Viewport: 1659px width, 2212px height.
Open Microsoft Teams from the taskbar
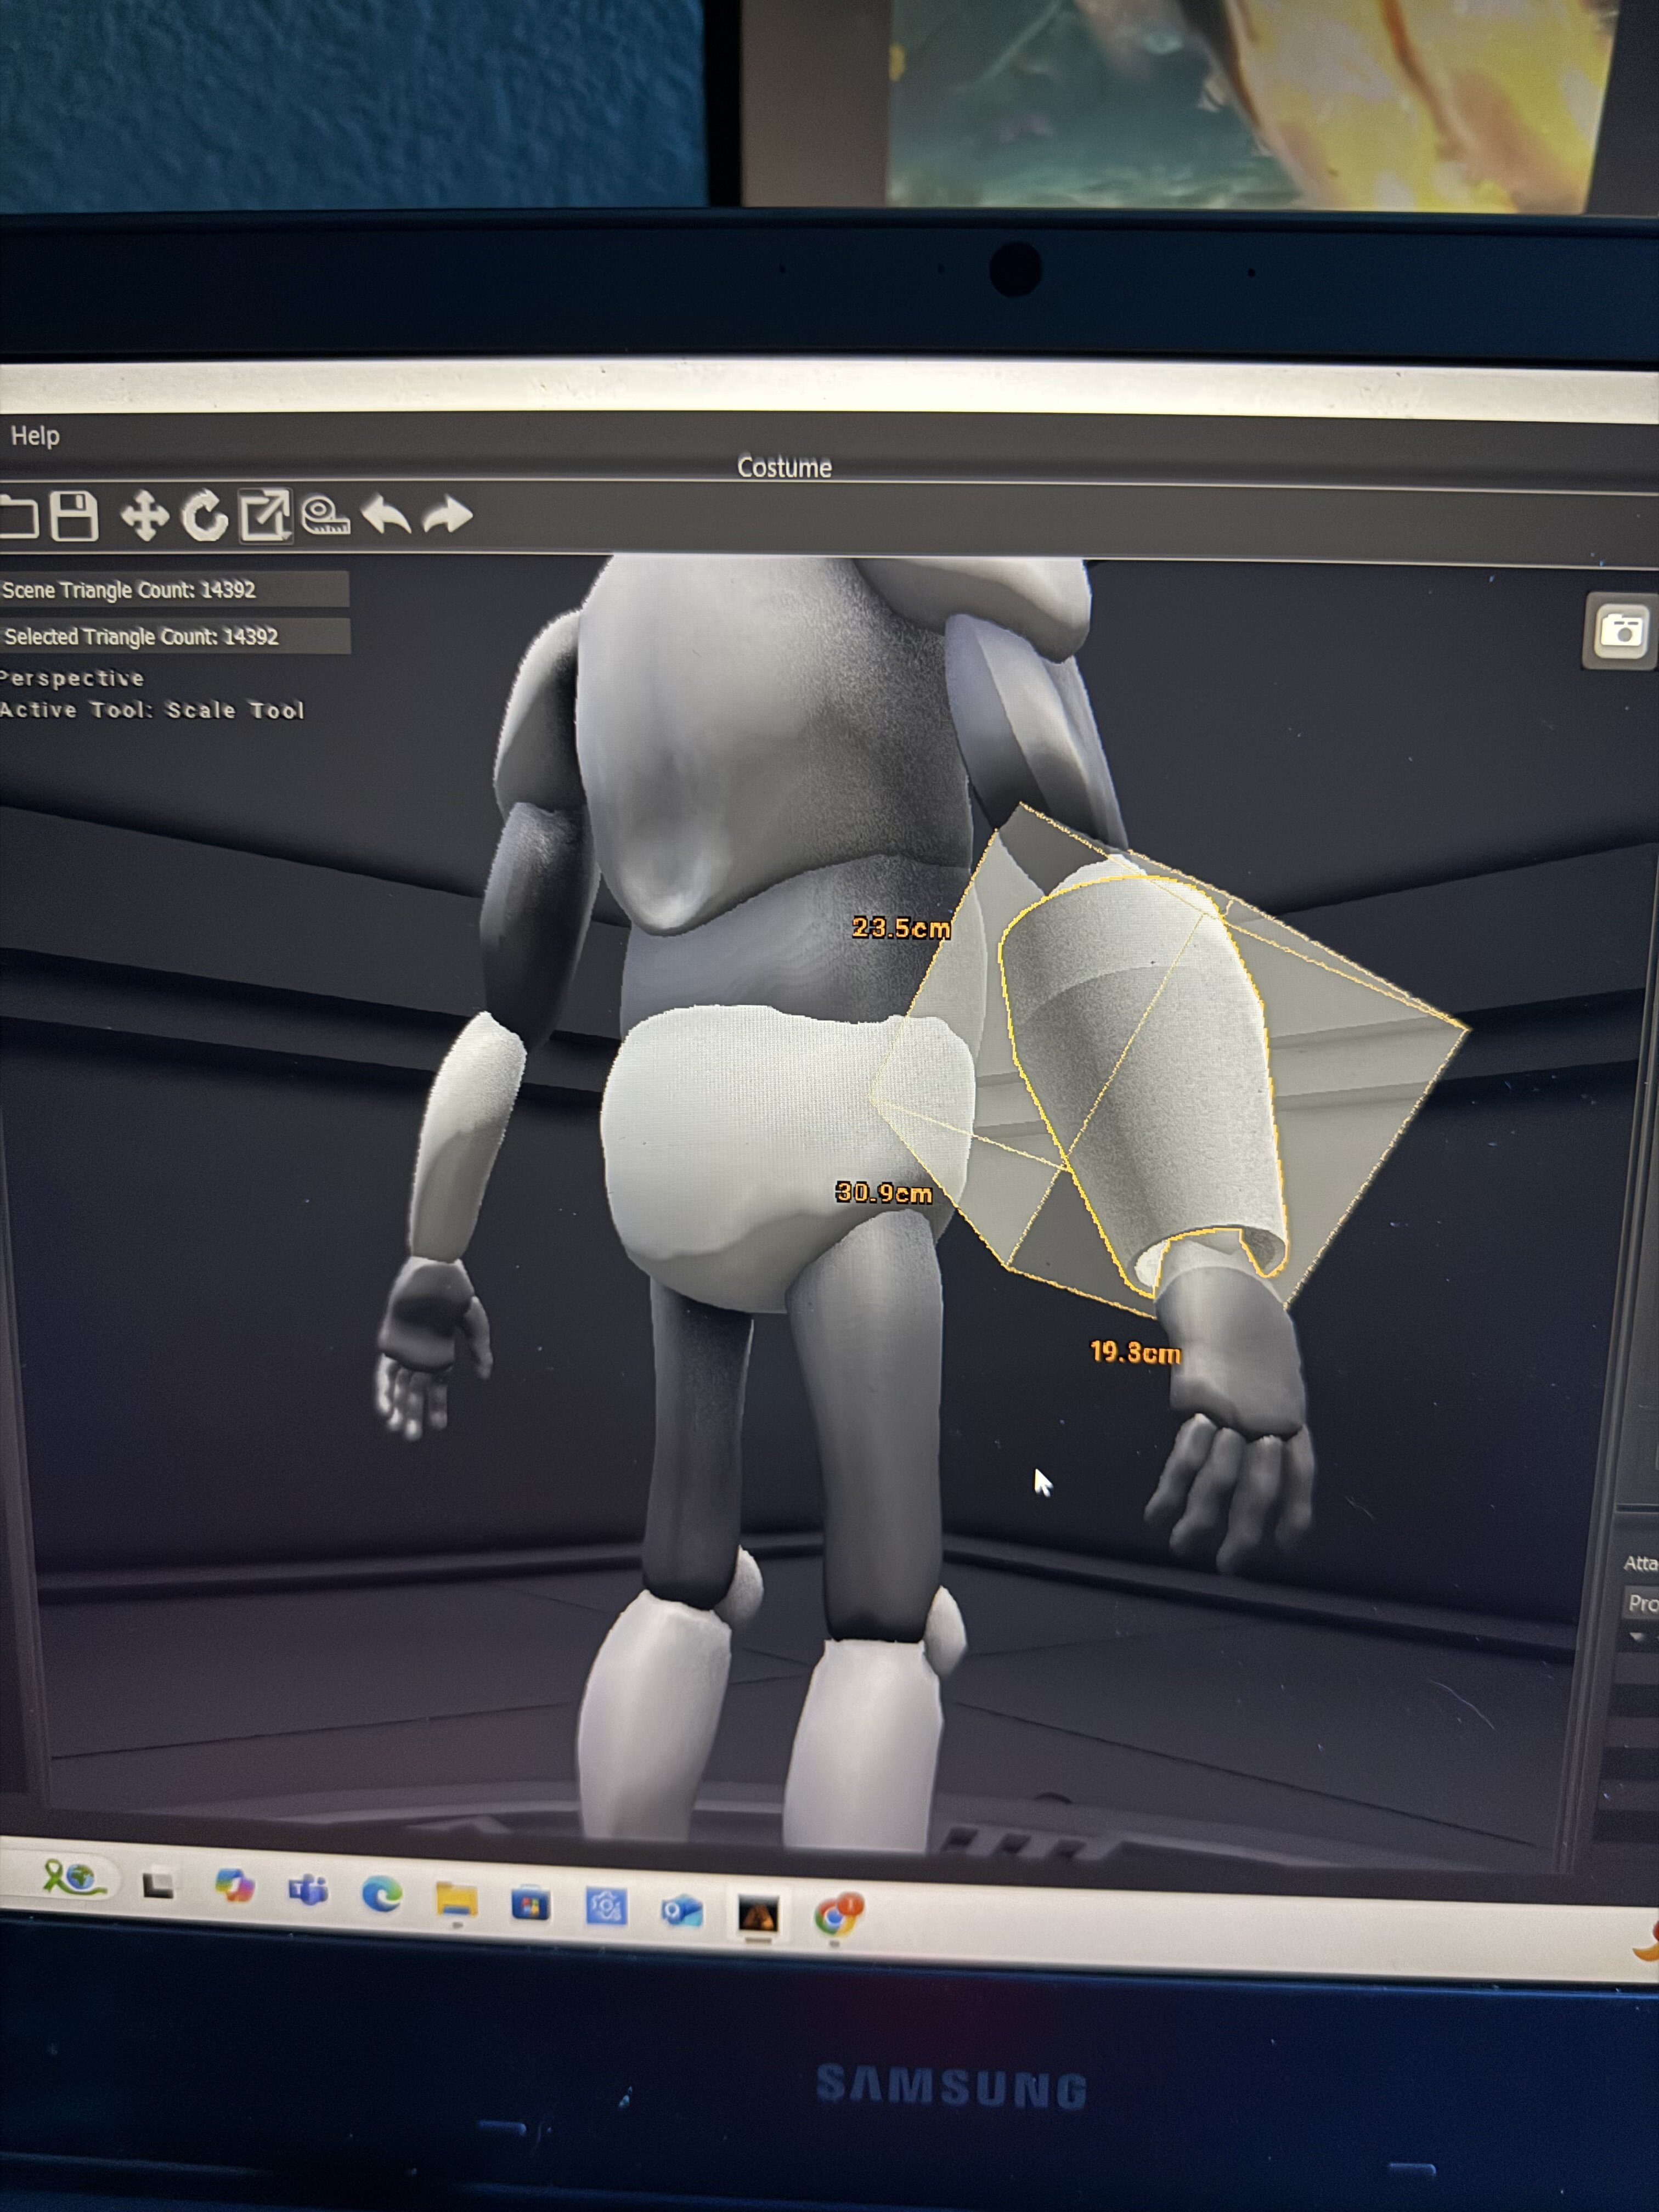(308, 1890)
